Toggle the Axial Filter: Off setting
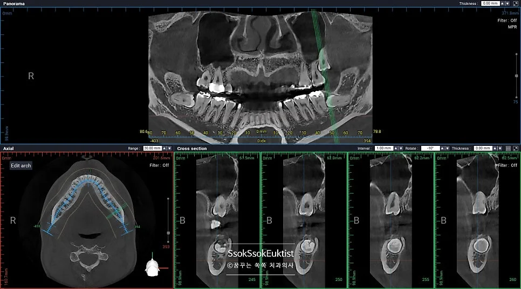 [x=159, y=165]
